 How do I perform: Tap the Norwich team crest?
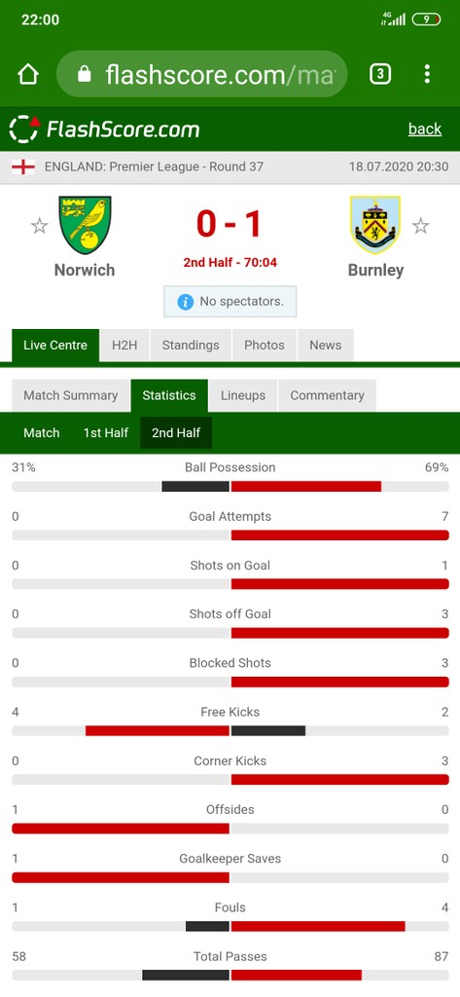click(x=85, y=225)
